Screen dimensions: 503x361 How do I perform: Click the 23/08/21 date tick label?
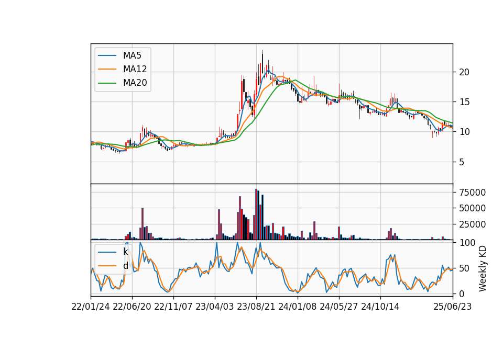pyautogui.click(x=256, y=307)
